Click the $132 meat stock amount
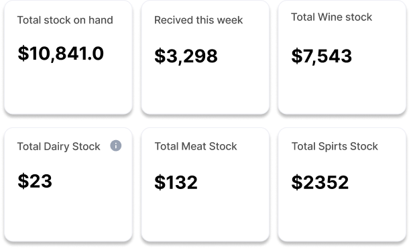 pyautogui.click(x=176, y=182)
